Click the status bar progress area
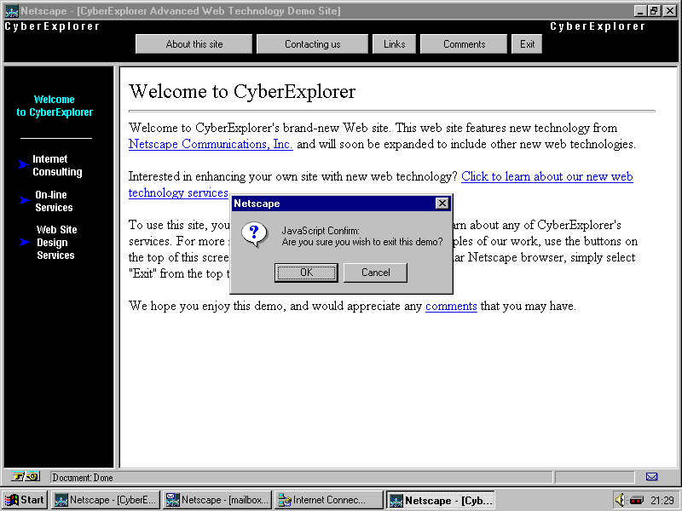 point(594,477)
